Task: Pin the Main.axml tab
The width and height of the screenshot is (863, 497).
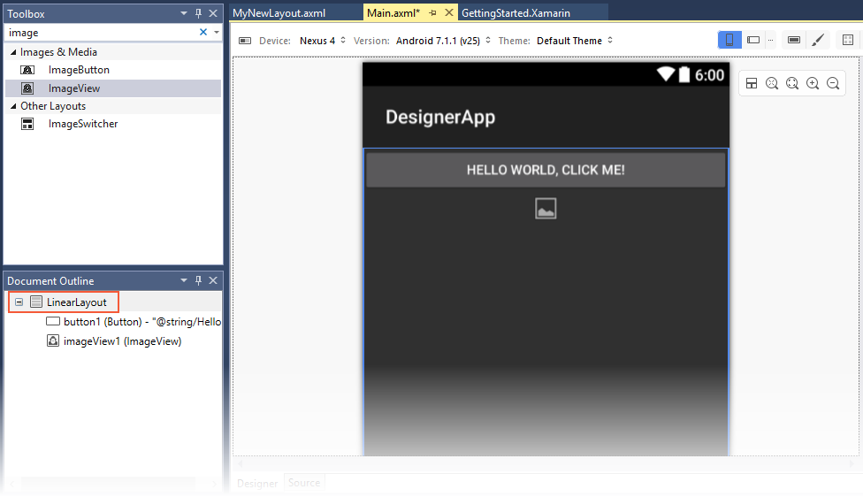Action: (x=432, y=12)
